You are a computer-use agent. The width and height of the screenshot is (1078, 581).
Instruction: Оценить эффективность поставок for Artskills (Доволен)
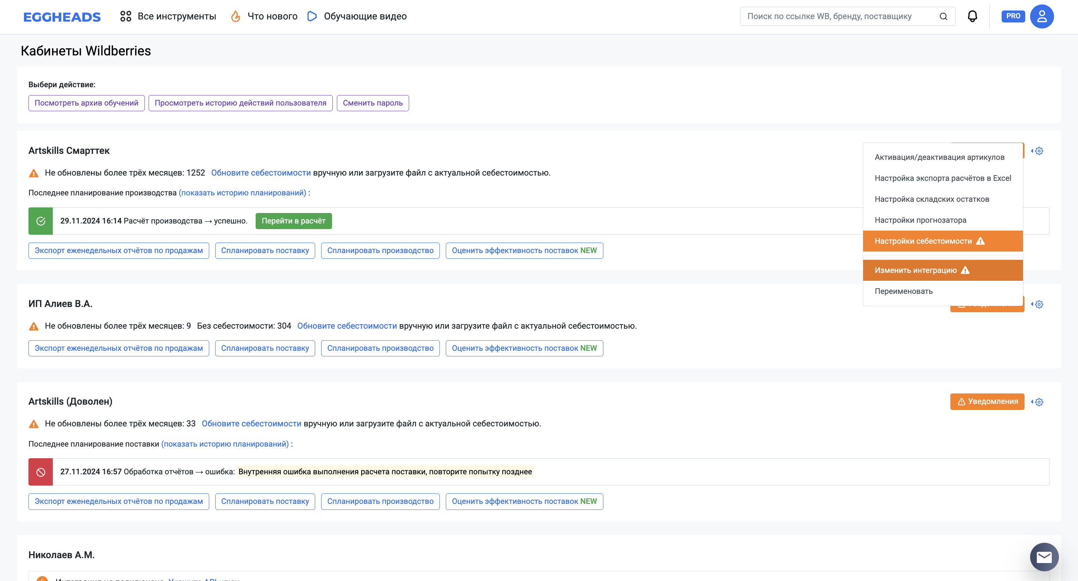coord(524,502)
